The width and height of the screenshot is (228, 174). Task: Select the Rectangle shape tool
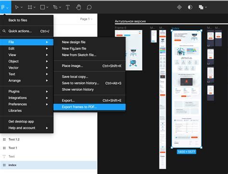click(42, 7)
